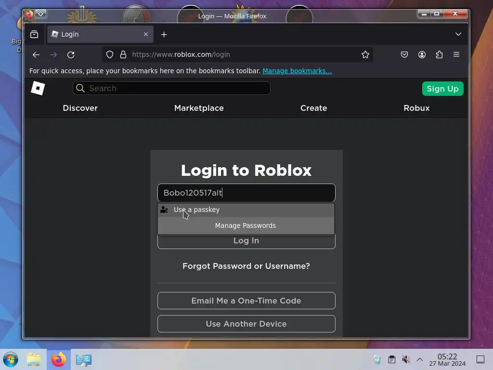Open tracking protection shield icon
The image size is (493, 370).
coord(109,54)
